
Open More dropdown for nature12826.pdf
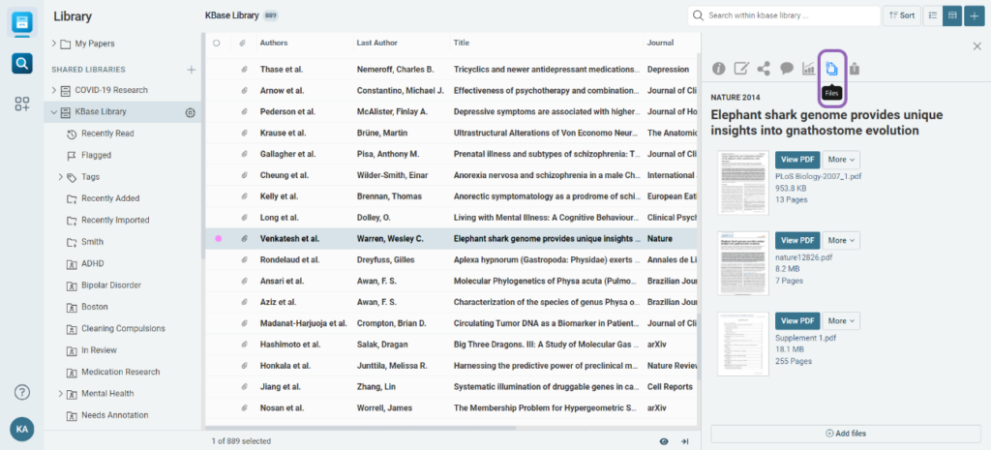coord(840,240)
